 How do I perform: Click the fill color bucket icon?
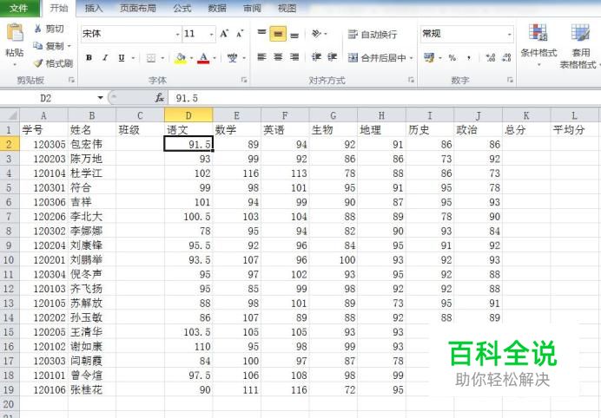[x=180, y=58]
